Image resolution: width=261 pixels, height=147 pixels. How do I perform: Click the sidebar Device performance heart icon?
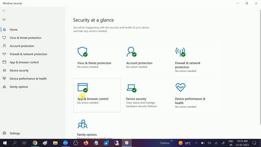(4, 78)
